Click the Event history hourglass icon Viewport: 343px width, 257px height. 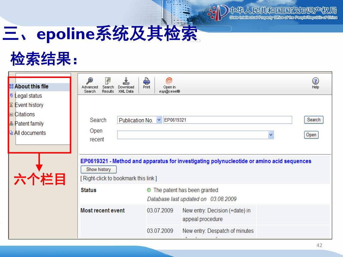(x=11, y=105)
